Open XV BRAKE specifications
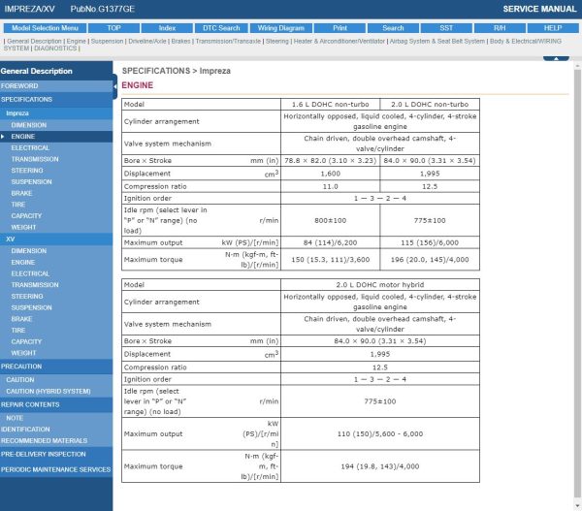 [x=56, y=319]
